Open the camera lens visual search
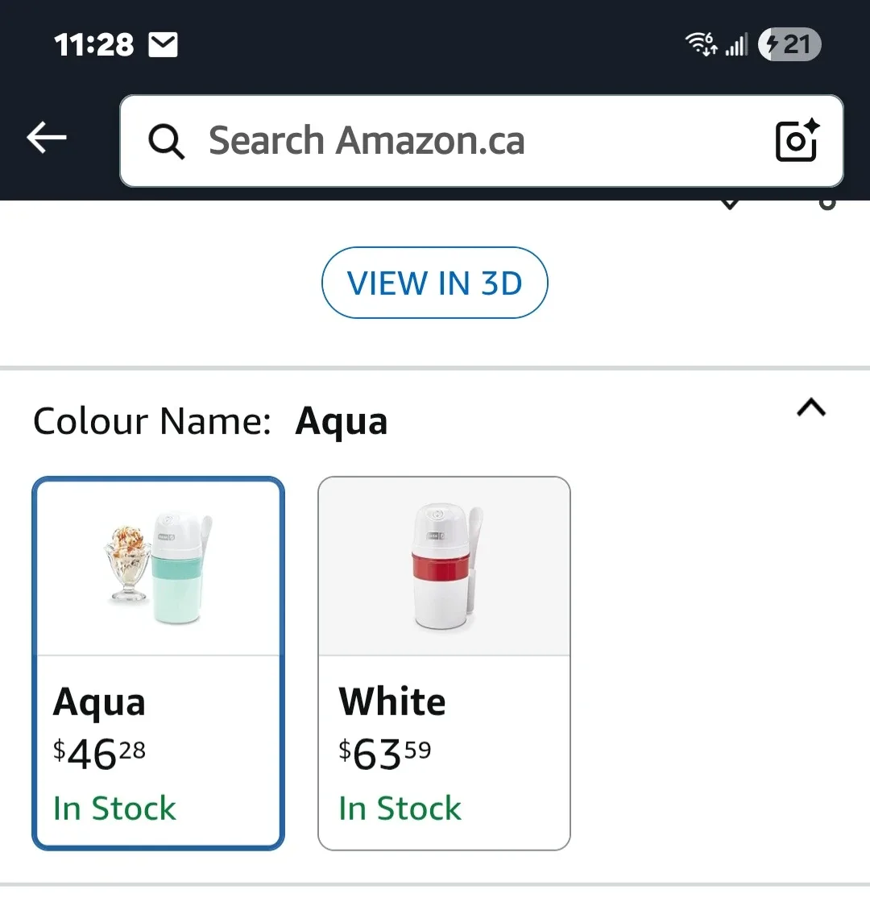Screen dimensions: 870x902 [797, 141]
